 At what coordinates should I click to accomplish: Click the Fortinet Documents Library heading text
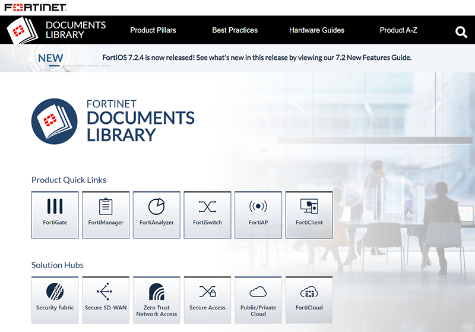pos(141,121)
